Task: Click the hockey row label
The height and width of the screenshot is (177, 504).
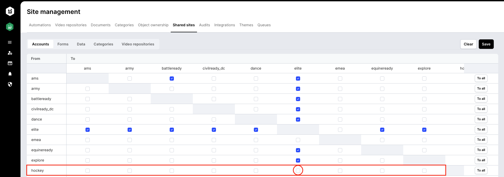Action: point(37,170)
